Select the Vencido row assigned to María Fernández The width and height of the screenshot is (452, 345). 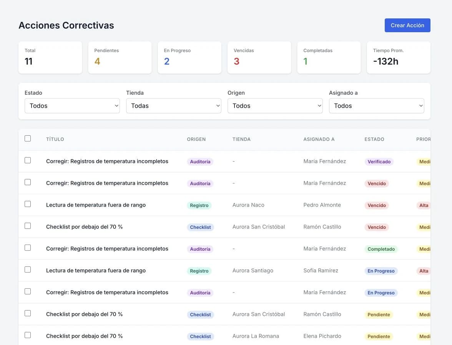28,182
